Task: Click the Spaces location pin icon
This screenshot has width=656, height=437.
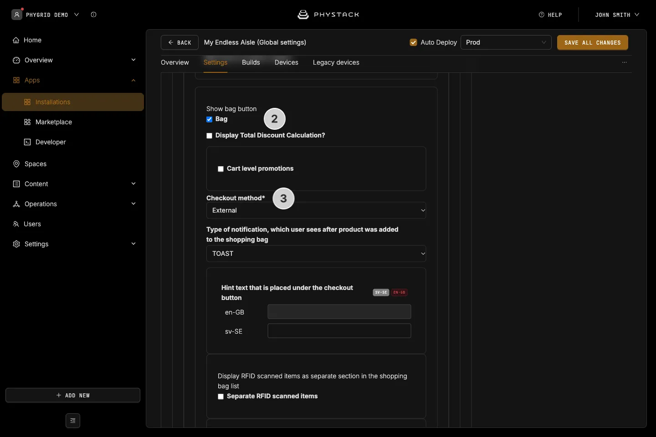Action: (16, 164)
